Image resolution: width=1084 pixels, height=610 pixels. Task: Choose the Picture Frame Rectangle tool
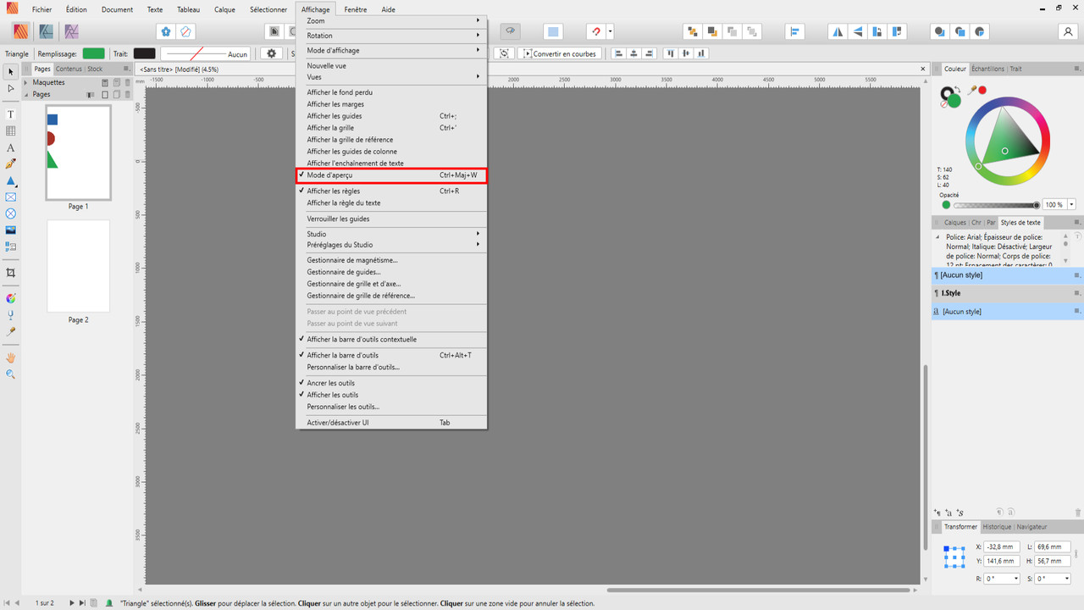[x=10, y=197]
